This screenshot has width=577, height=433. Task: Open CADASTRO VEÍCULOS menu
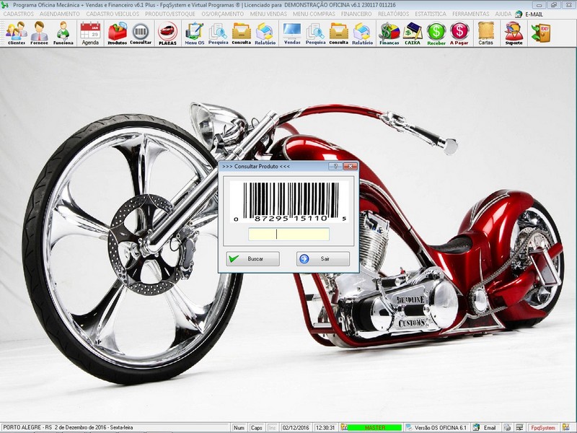coord(113,14)
